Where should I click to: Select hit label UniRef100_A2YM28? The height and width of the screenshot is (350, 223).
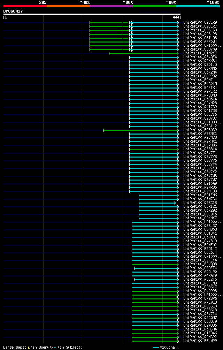[200, 103]
